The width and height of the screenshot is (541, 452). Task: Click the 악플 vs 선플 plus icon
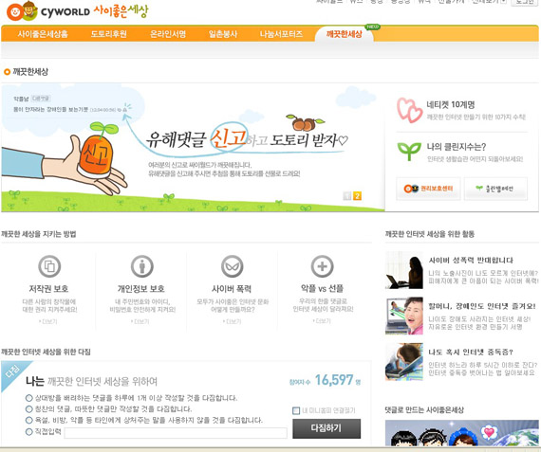323,266
